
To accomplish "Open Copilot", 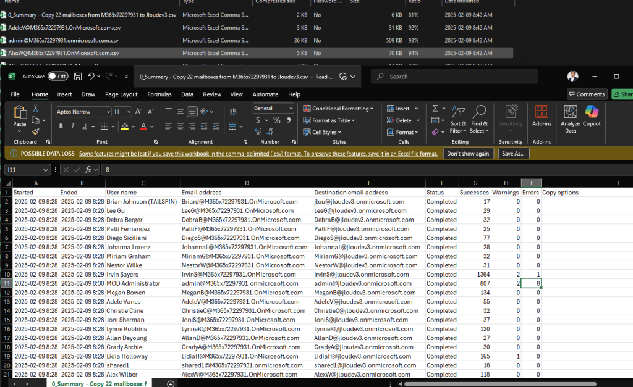I will [x=592, y=116].
